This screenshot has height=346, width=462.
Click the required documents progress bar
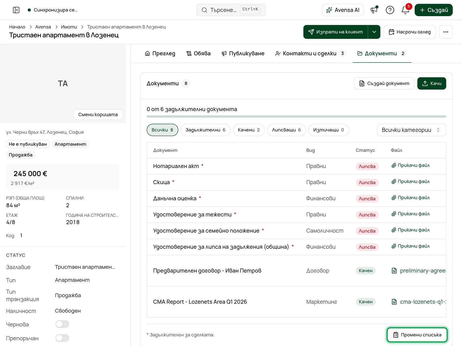pyautogui.click(x=296, y=116)
